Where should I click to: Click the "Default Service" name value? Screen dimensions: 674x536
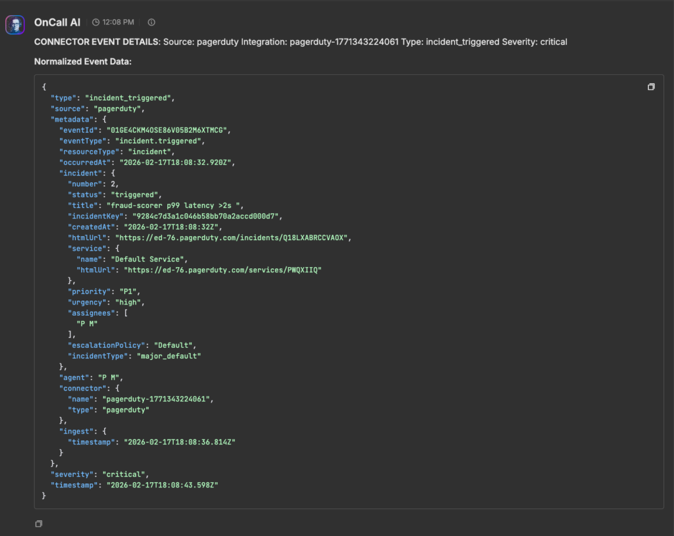pos(149,259)
